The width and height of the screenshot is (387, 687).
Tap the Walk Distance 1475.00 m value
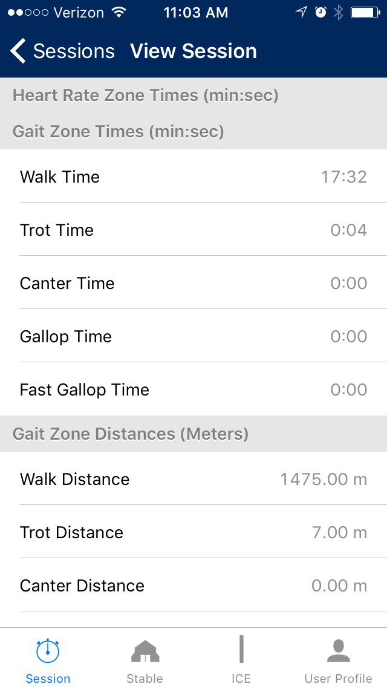(x=324, y=480)
